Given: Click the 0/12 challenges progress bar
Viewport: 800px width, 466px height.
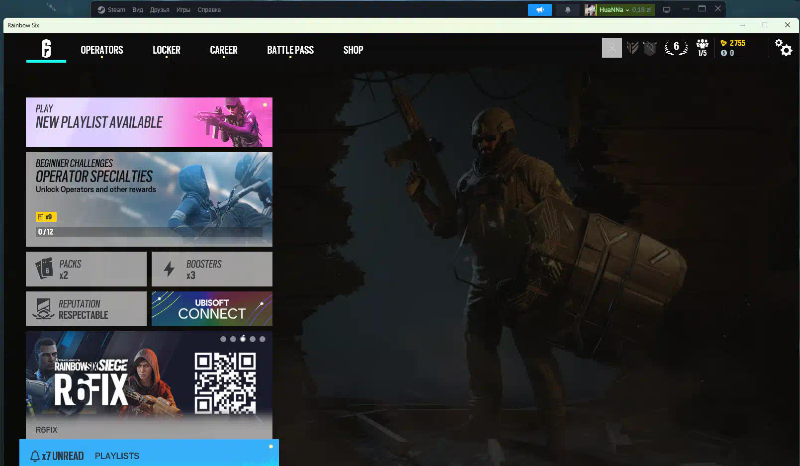Looking at the screenshot, I should (x=149, y=232).
